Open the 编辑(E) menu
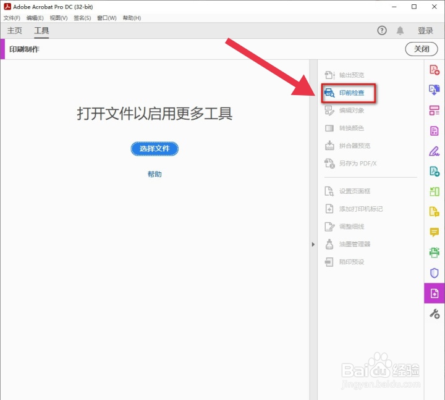Image resolution: width=445 pixels, height=400 pixels. coord(35,18)
